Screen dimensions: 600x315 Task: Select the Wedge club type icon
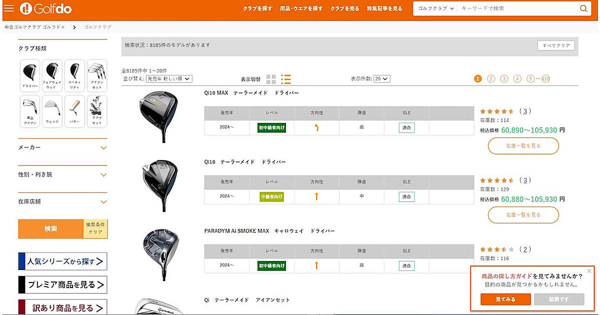[52, 111]
